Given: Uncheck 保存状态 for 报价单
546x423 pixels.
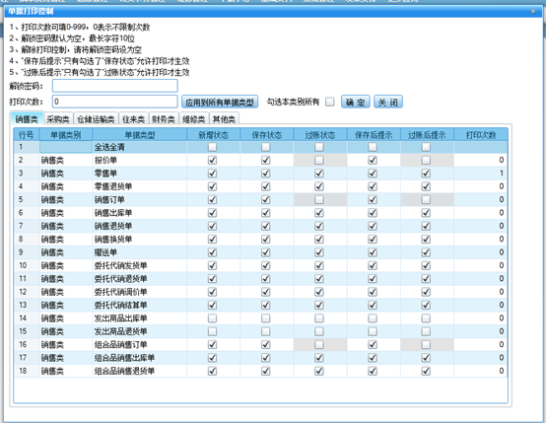Looking at the screenshot, I should pos(266,161).
